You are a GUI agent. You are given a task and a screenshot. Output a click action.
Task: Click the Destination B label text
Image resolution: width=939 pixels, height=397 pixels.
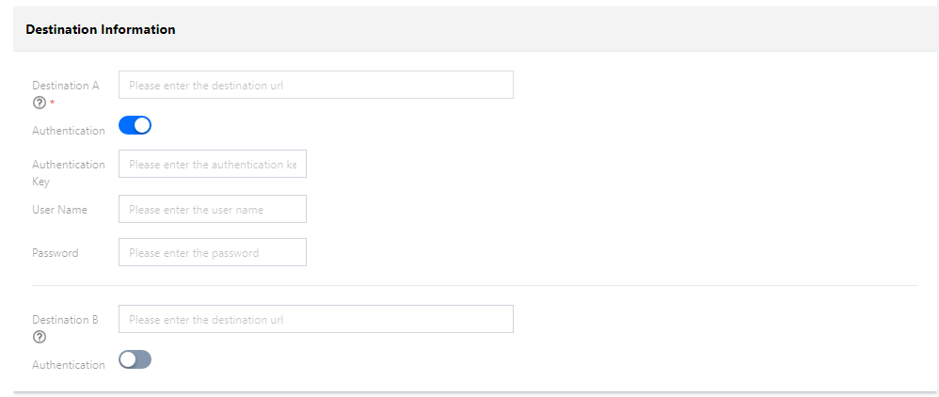click(x=65, y=319)
